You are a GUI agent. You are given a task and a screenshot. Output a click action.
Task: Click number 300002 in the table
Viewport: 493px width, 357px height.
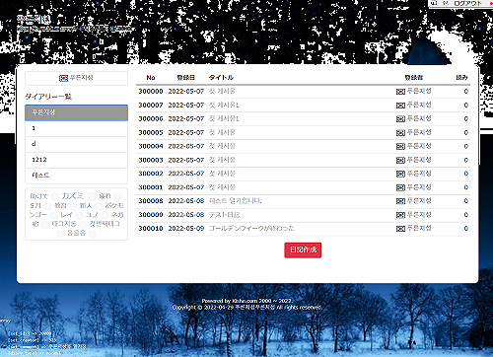click(151, 174)
